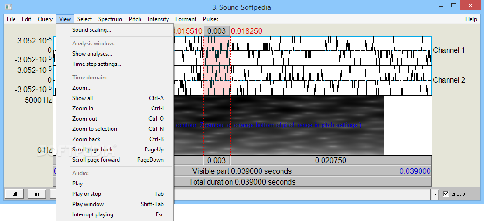Open the Formant menu
The width and height of the screenshot is (484, 221).
[x=186, y=19]
